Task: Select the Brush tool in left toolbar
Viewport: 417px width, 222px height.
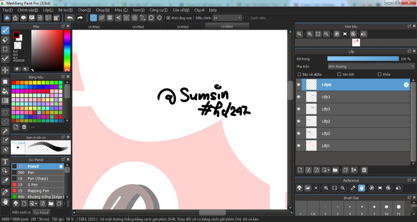Action: click(x=5, y=30)
